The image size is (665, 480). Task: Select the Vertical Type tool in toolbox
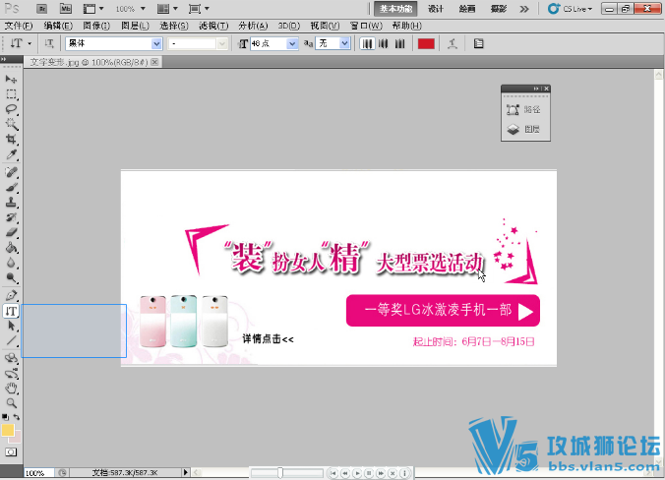[x=11, y=311]
